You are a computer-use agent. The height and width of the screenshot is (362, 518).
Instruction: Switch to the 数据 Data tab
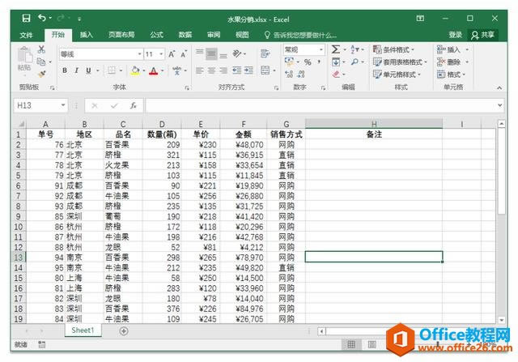pyautogui.click(x=185, y=35)
